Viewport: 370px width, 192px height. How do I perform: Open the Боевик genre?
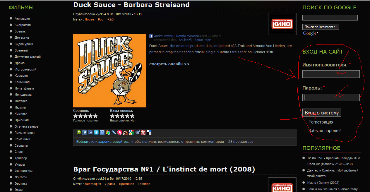coord(20,31)
